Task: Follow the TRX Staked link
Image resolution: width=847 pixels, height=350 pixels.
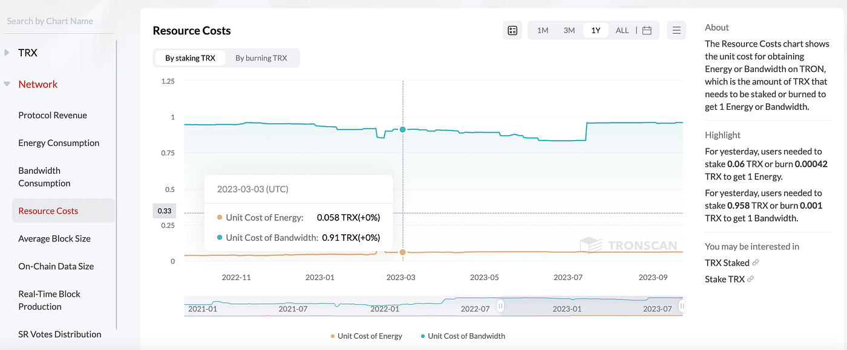Action: (x=727, y=262)
